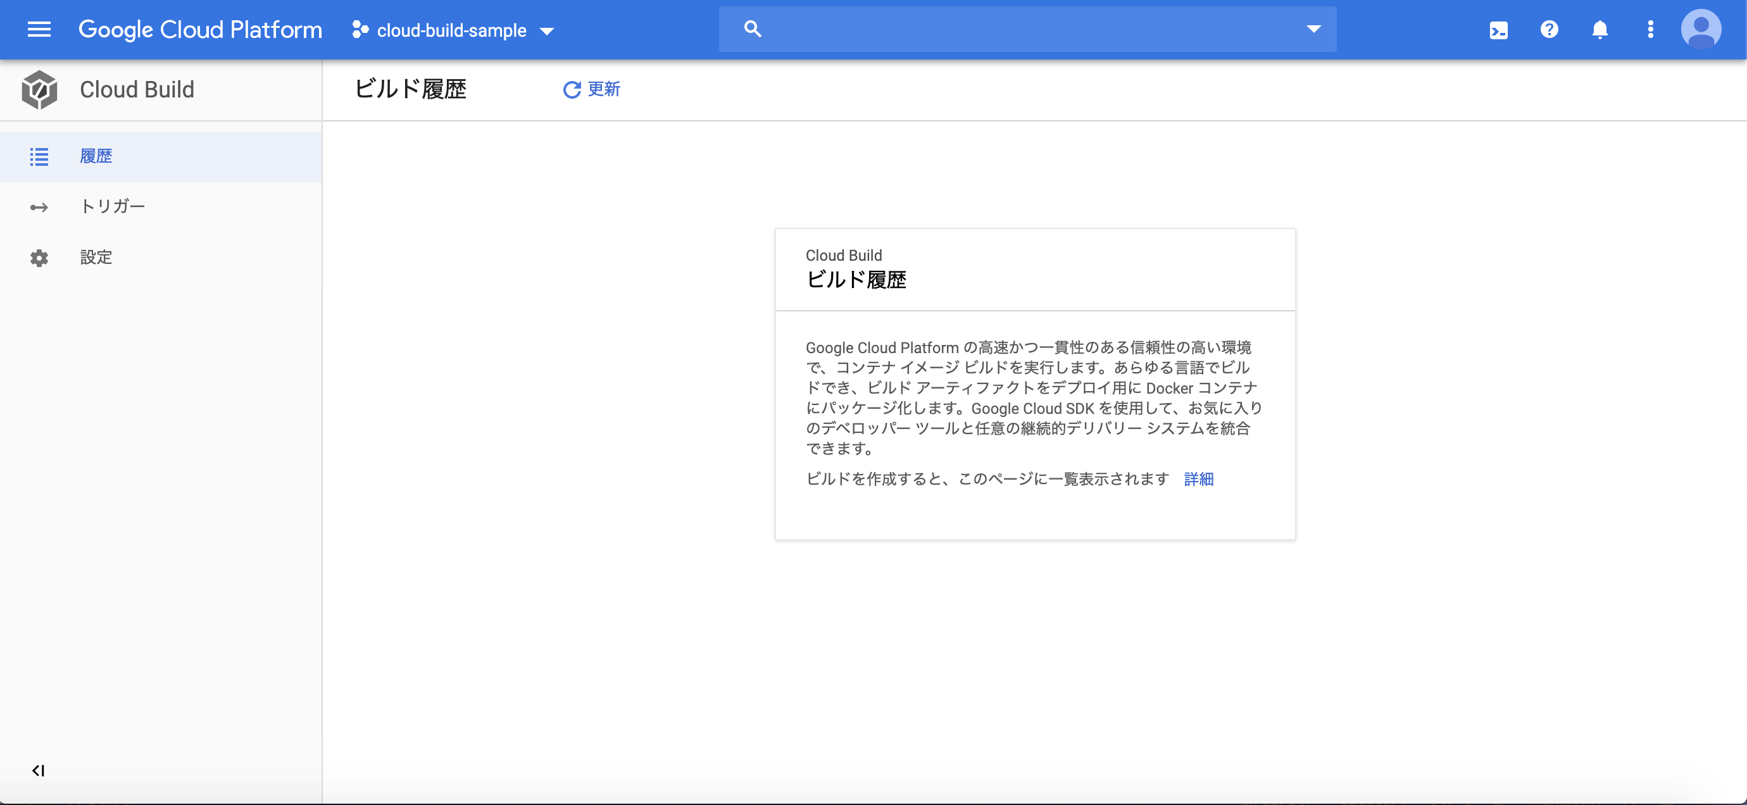Open the トリガー triggers menu item

tap(161, 207)
